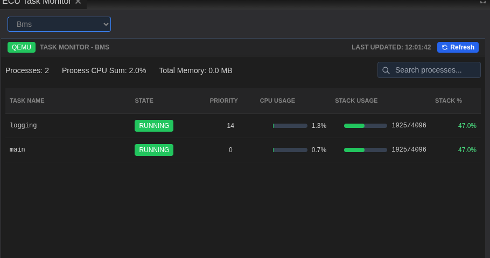
Task: Click stack usage bar for logging
Action: (x=366, y=126)
